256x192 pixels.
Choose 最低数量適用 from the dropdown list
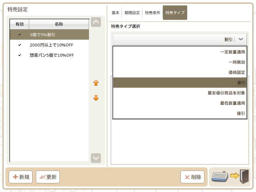tap(180, 103)
